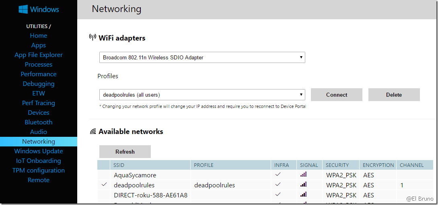Navigate to TPM configuration
The height and width of the screenshot is (205, 438).
39,170
